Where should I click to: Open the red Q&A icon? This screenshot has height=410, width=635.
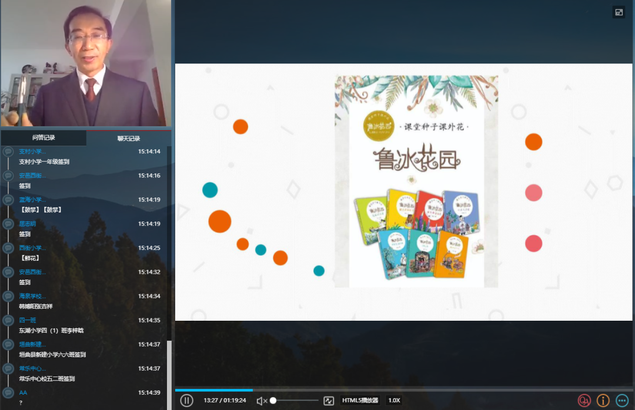[x=584, y=401]
